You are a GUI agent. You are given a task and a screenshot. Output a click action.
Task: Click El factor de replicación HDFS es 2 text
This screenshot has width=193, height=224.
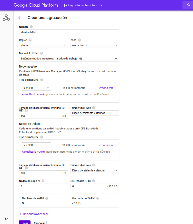pyautogui.click(x=40, y=132)
